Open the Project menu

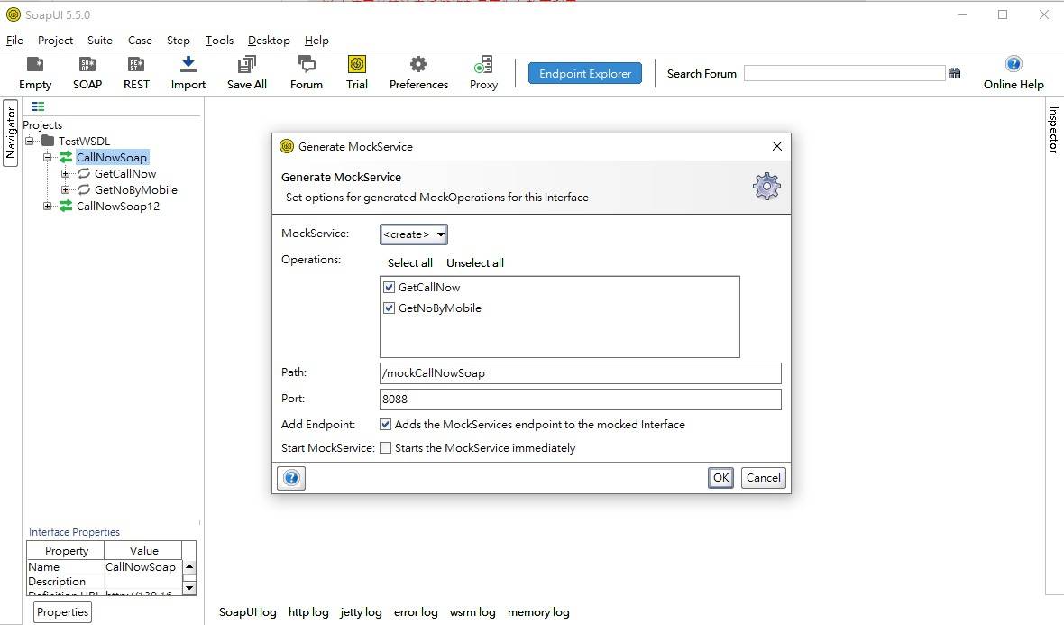coord(56,40)
